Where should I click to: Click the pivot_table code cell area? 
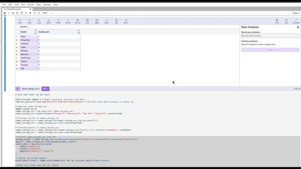[x=158, y=151]
